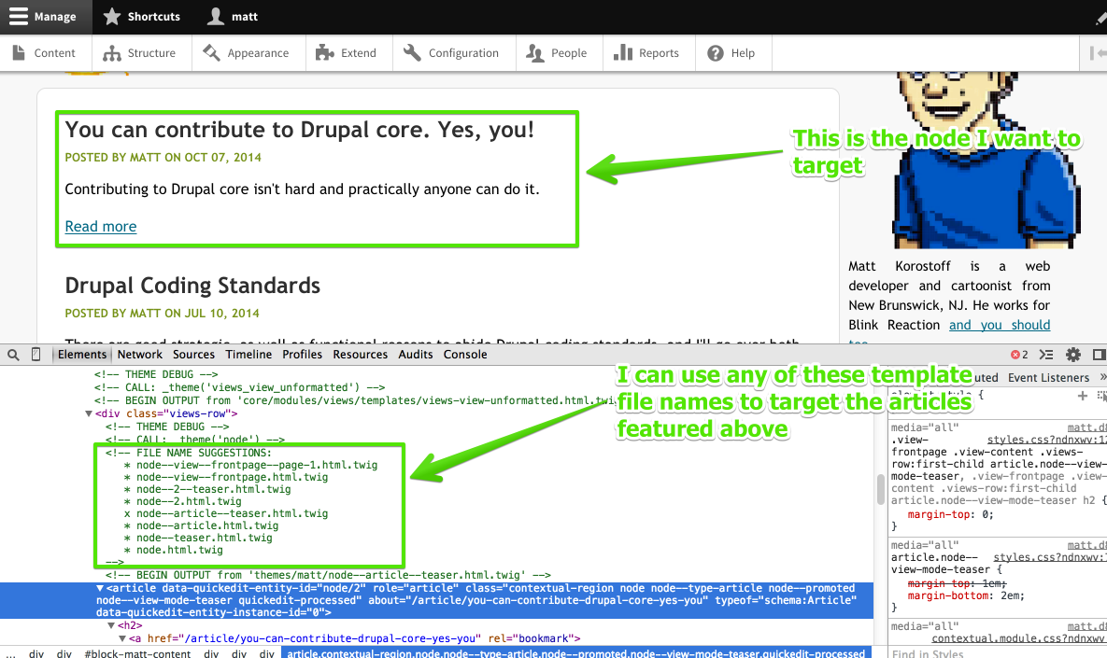Open the Drupal Coding Standards article title

point(192,286)
